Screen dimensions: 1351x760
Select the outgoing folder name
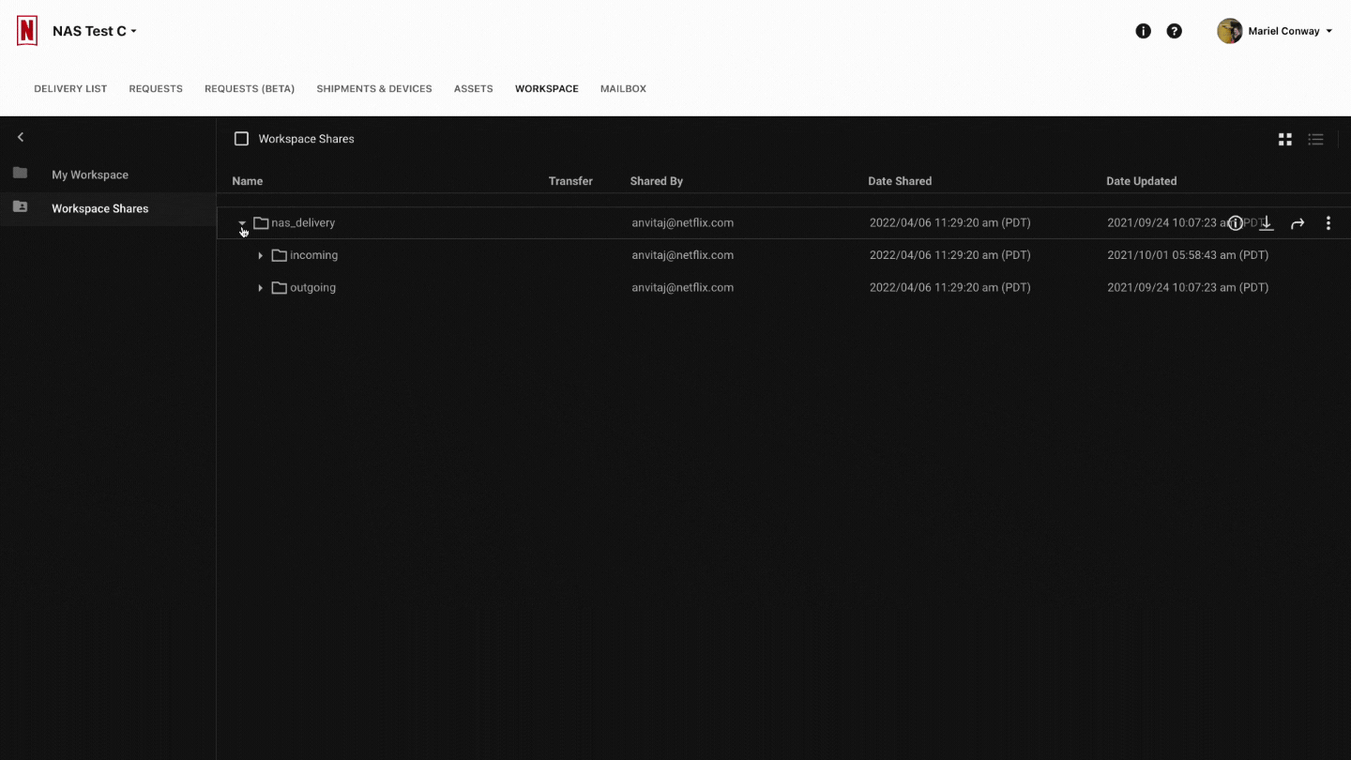(312, 288)
